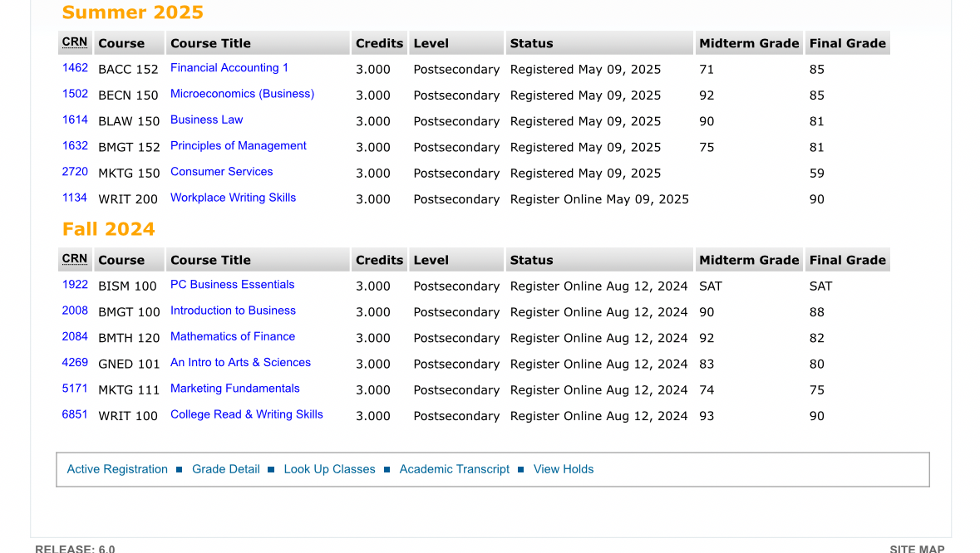Open PC Business Essentials course link
Screen dimensions: 980x553
tap(232, 285)
